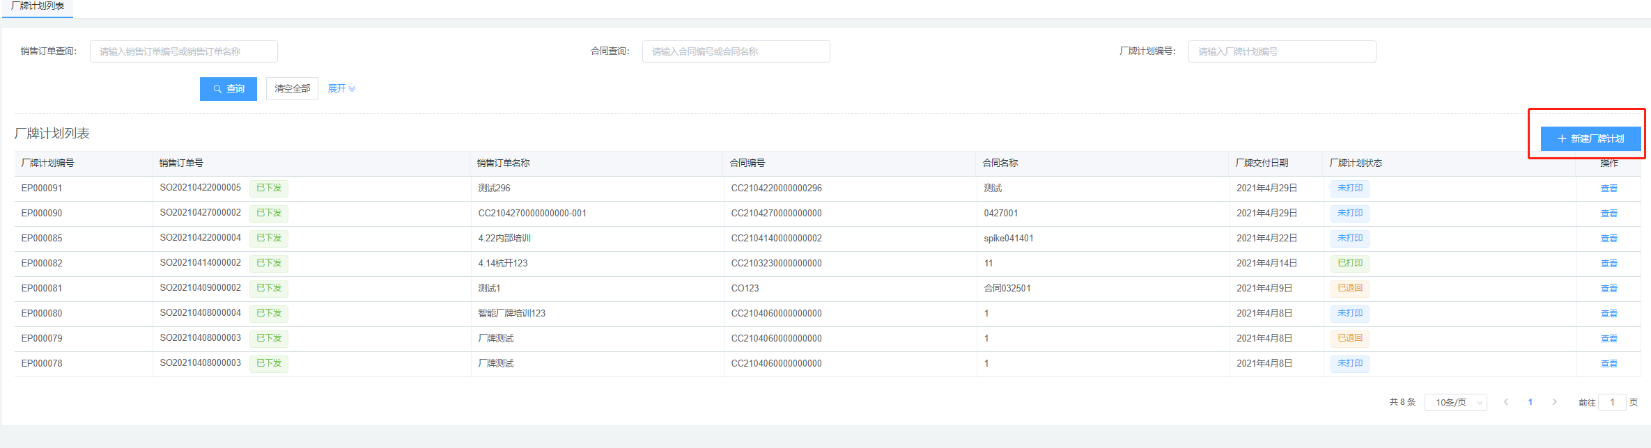The height and width of the screenshot is (448, 1651).
Task: Click the 前往 page jump input
Action: (x=1611, y=403)
